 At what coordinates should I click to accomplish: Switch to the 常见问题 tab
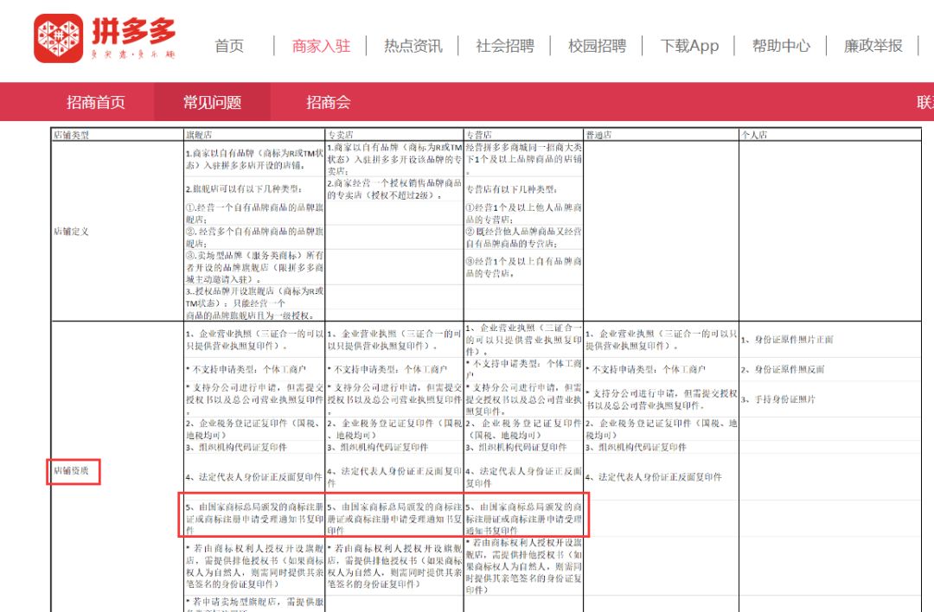(212, 102)
